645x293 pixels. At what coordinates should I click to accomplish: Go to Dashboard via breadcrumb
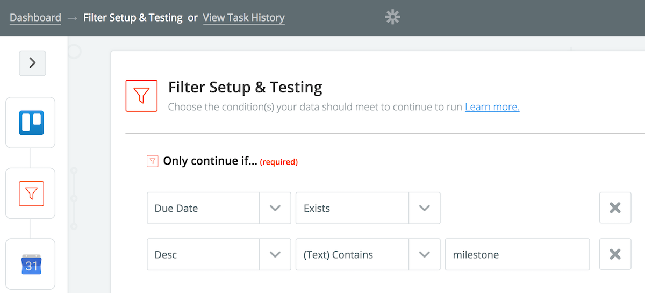coord(35,18)
